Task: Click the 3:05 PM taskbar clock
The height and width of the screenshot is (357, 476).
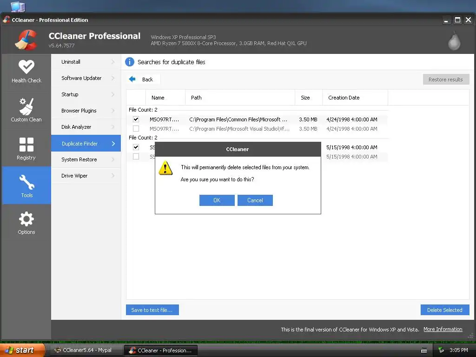Action: [x=459, y=350]
